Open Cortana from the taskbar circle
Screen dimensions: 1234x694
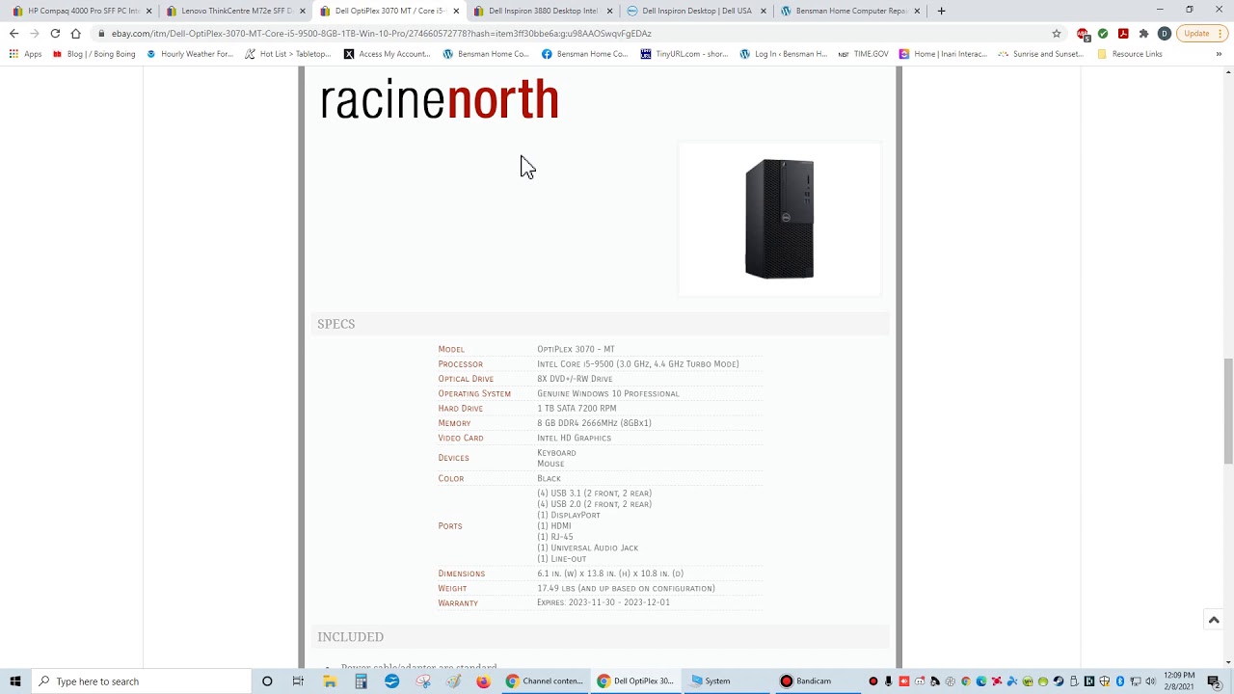(x=267, y=681)
